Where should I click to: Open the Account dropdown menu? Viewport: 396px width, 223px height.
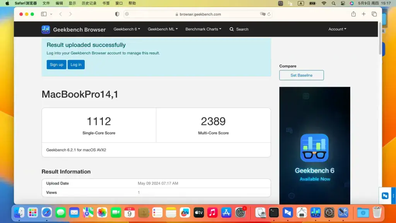point(337,29)
